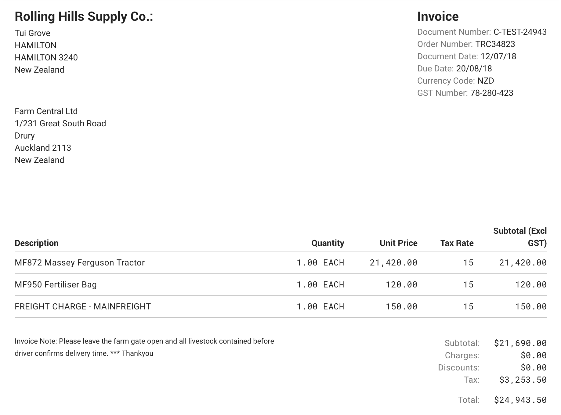
Task: Click the MF950 Fertiliser Bag description
Action: click(56, 285)
